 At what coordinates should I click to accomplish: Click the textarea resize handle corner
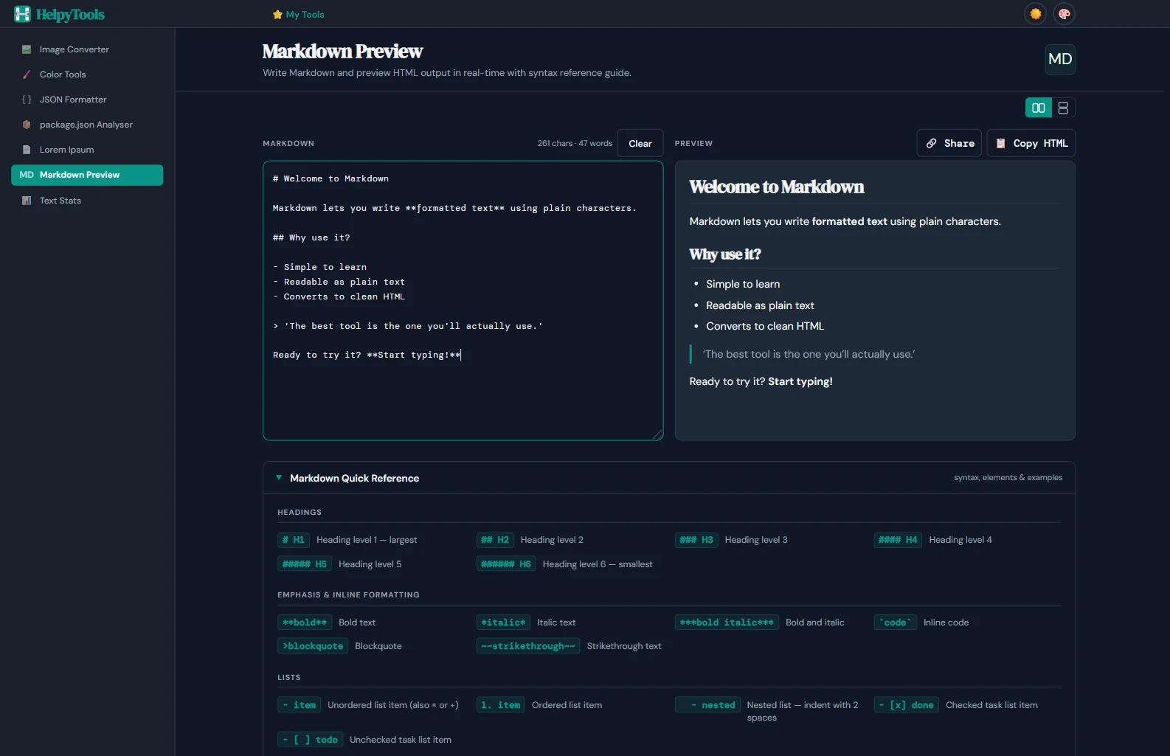click(x=657, y=434)
